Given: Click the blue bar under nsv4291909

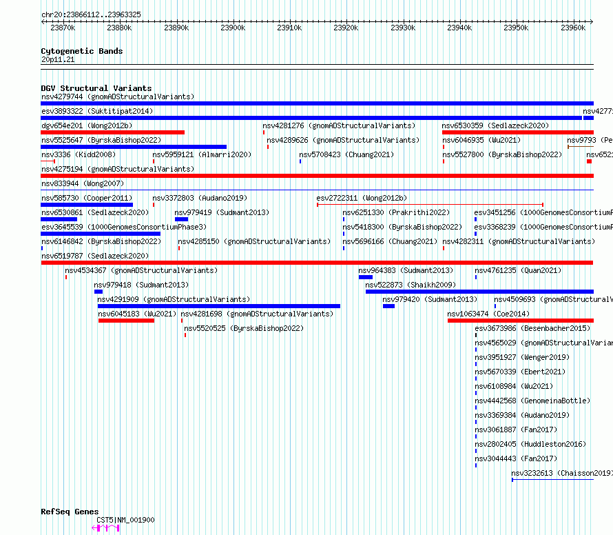Looking at the screenshot, I should 219,306.
